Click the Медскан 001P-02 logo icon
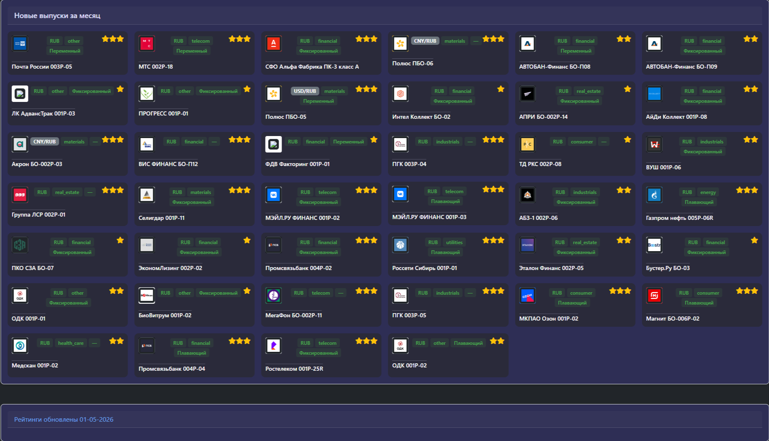 pyautogui.click(x=20, y=346)
